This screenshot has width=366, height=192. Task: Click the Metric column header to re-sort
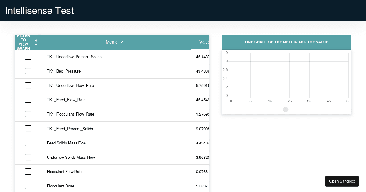[x=111, y=42]
